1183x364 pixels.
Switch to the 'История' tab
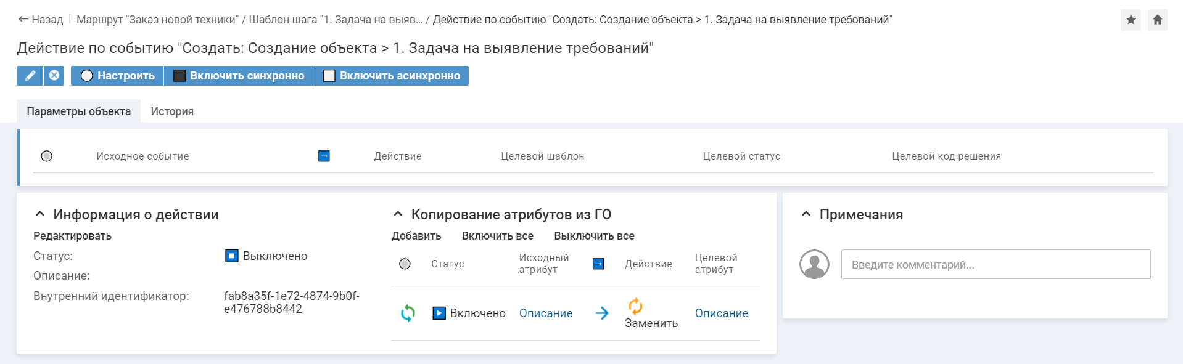point(172,111)
